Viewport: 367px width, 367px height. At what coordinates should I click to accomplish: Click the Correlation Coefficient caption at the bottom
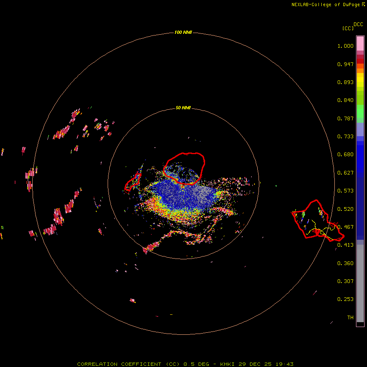coord(185,364)
